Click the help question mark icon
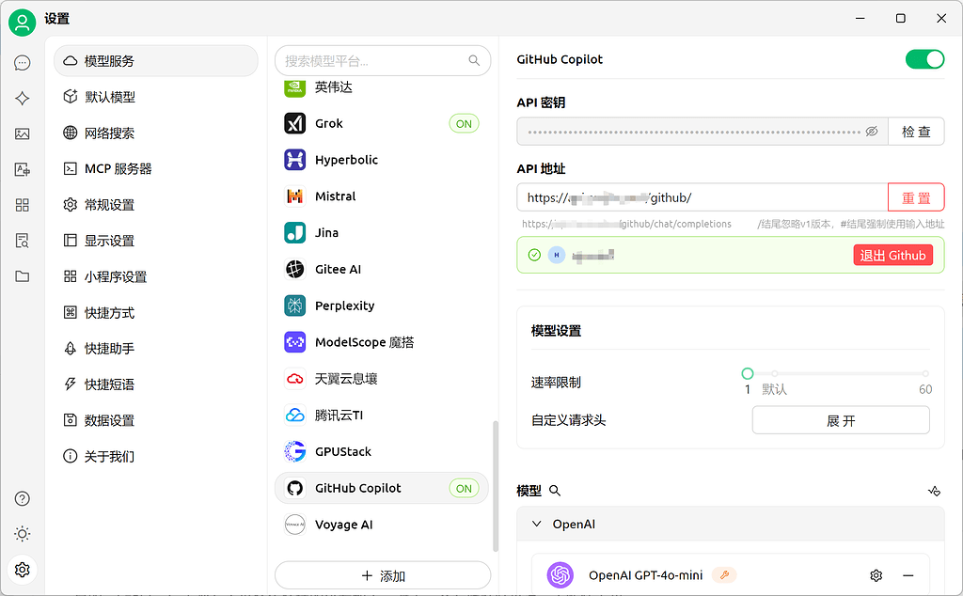The height and width of the screenshot is (596, 963). [23, 498]
